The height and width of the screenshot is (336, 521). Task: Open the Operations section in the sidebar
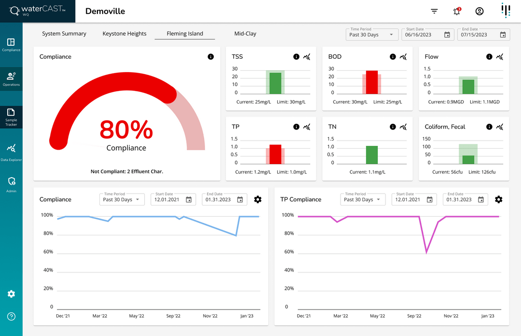[11, 77]
